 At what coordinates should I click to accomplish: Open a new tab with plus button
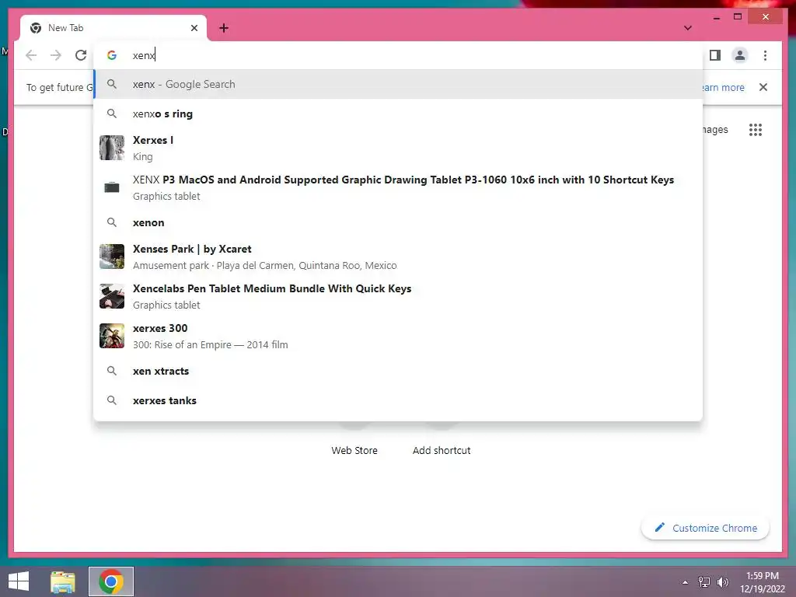pos(224,28)
